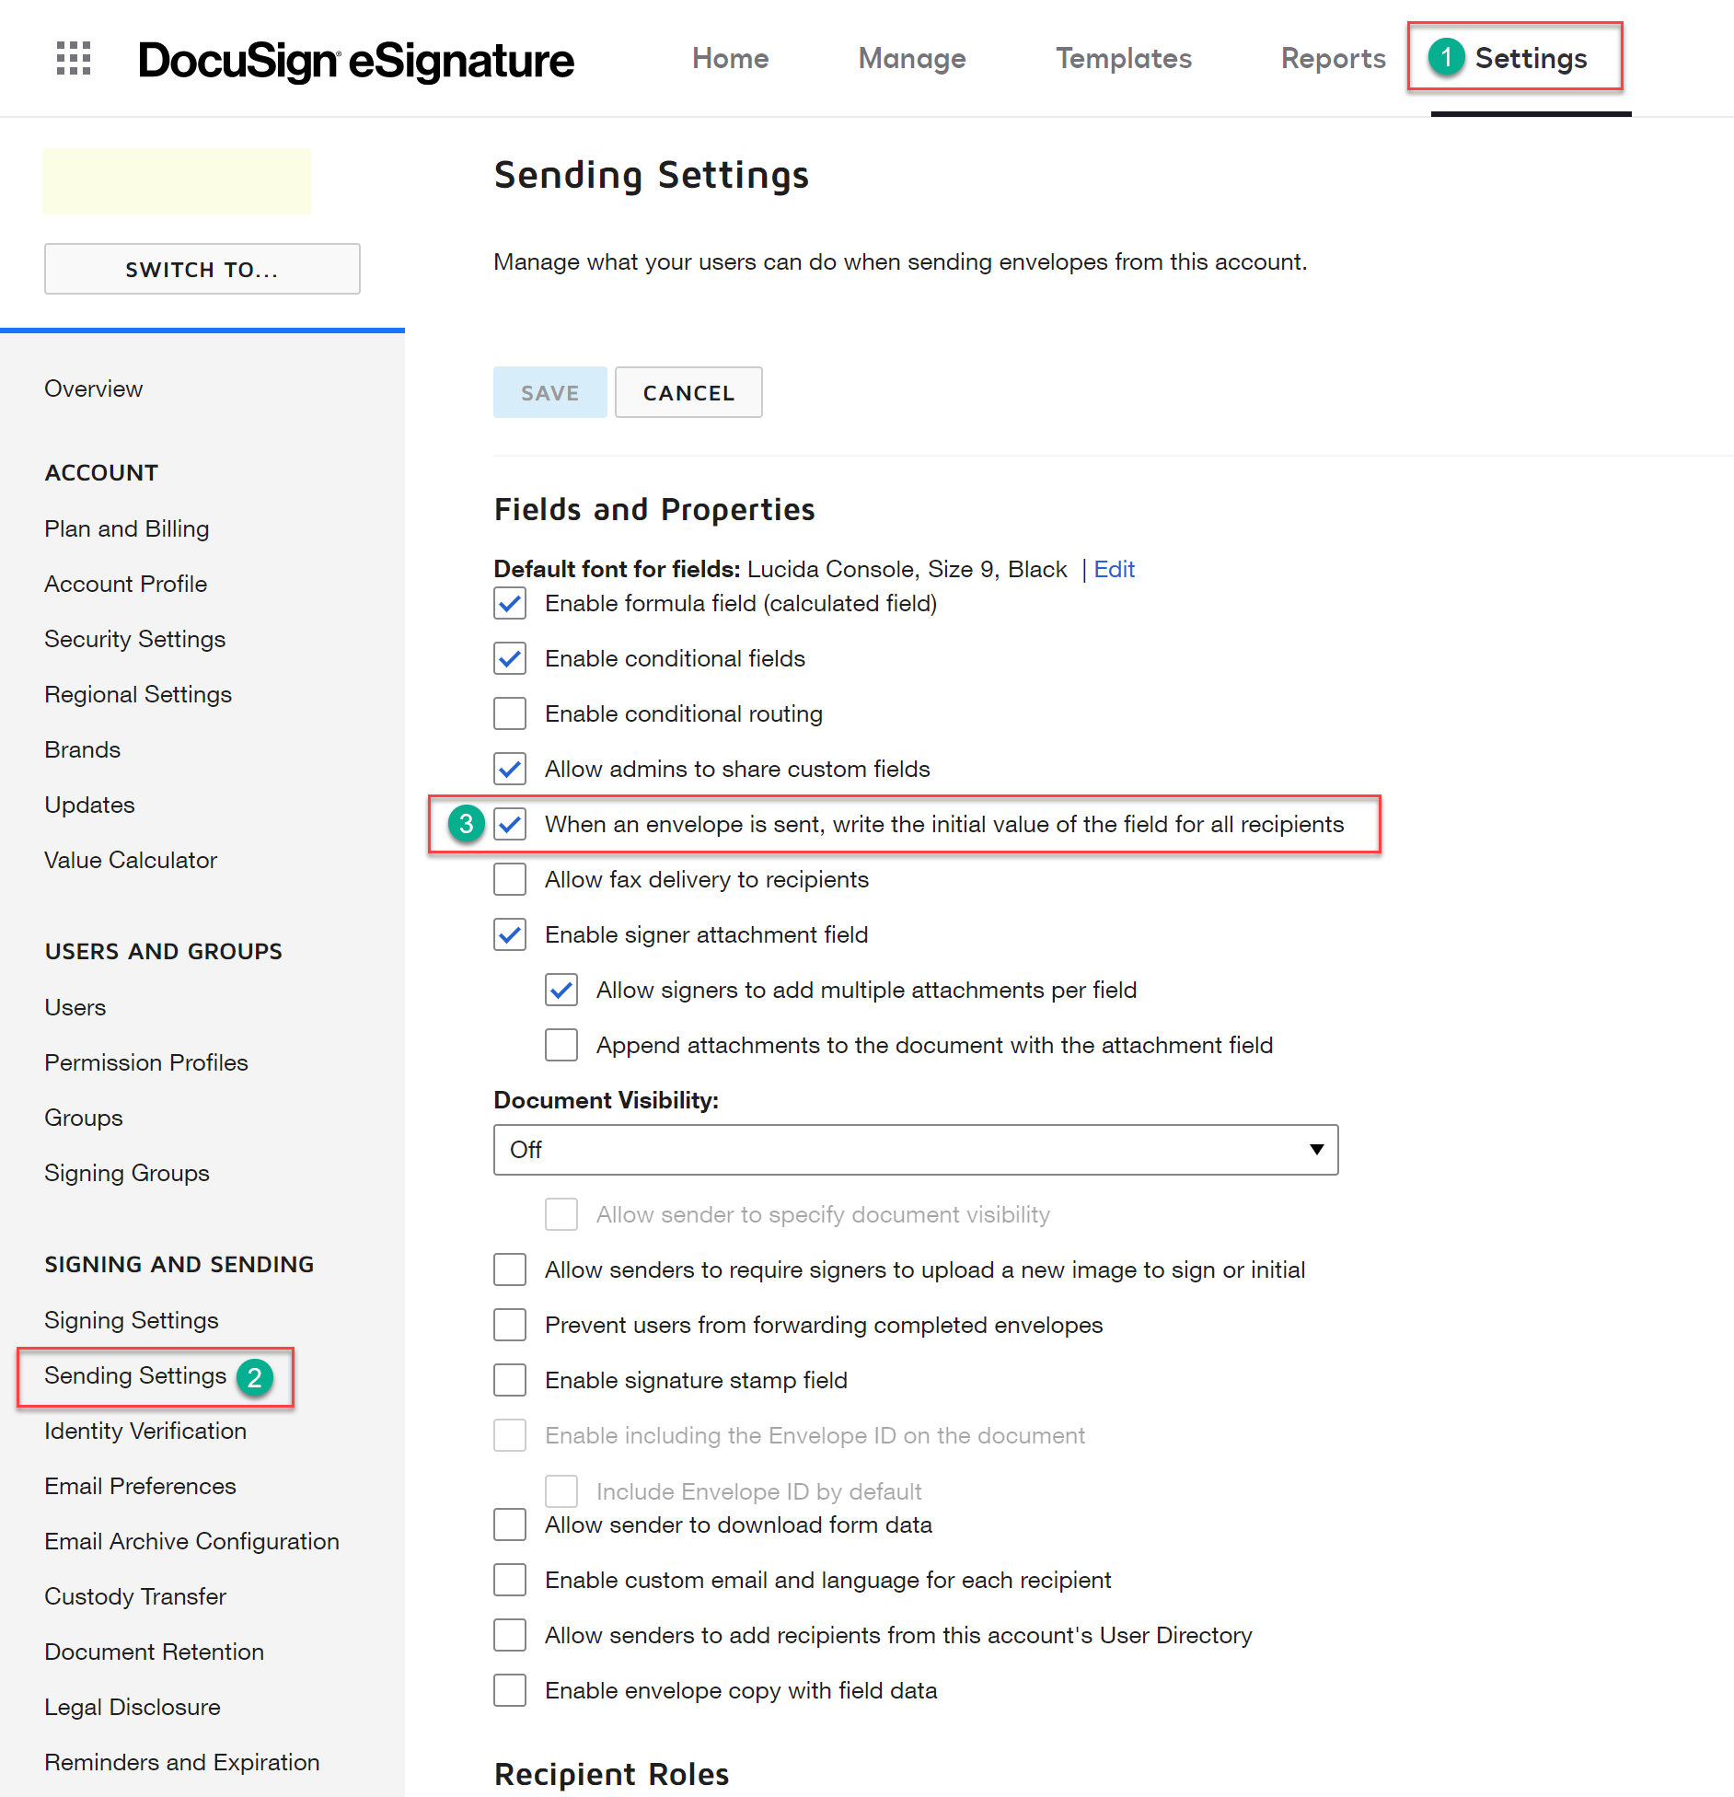Open Signing Groups in the sidebar
This screenshot has height=1797, width=1734.
126,1173
